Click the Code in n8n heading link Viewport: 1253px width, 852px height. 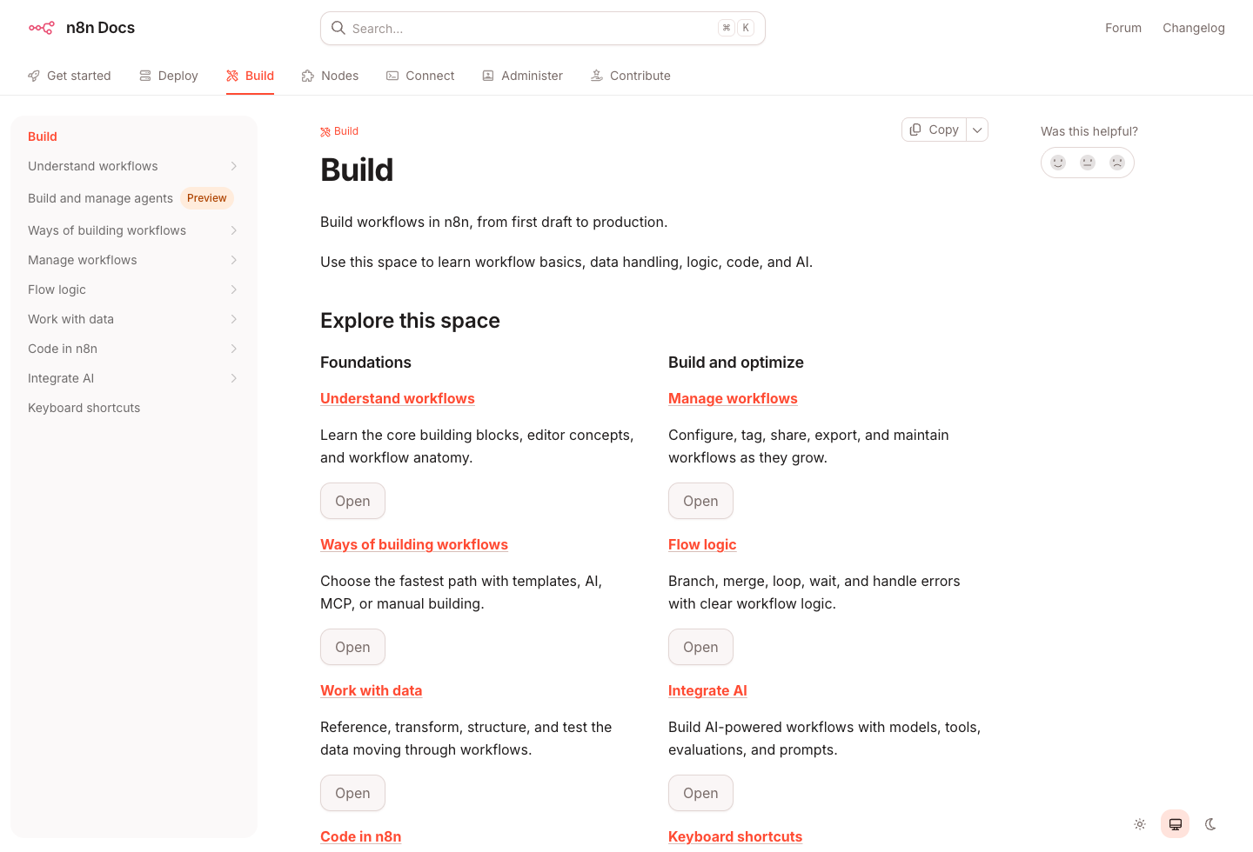pos(361,836)
